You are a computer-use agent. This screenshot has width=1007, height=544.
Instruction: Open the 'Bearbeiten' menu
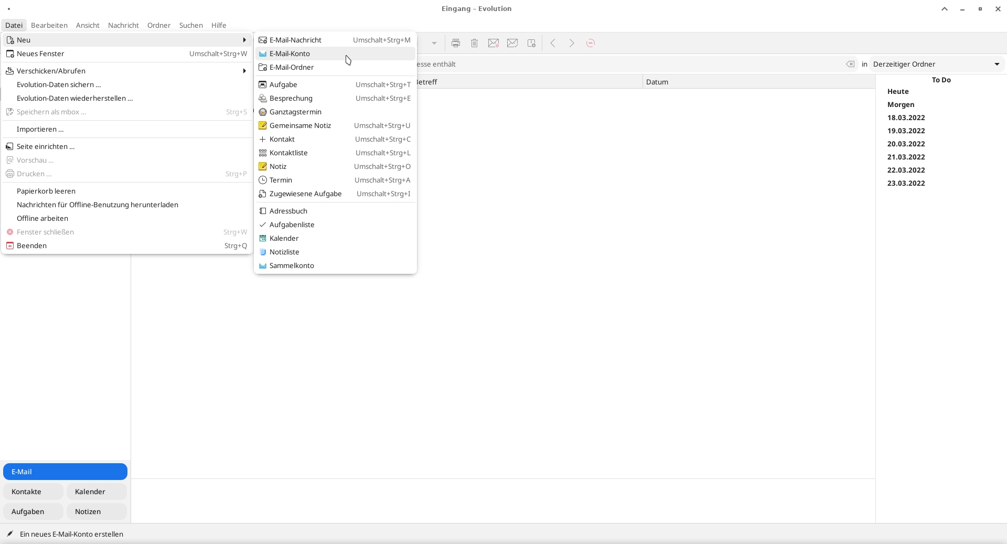pos(49,25)
